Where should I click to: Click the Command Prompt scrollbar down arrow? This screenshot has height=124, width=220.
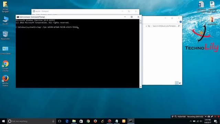coord(141,86)
